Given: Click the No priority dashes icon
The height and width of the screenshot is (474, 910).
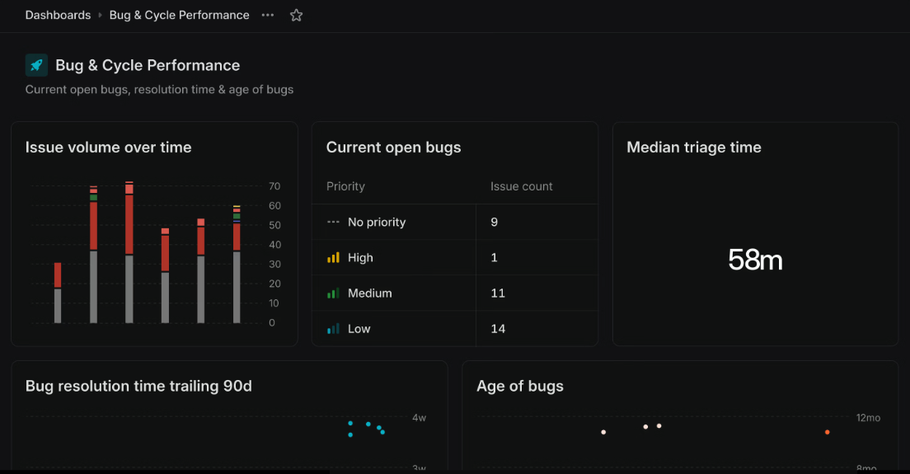Looking at the screenshot, I should pyautogui.click(x=333, y=222).
